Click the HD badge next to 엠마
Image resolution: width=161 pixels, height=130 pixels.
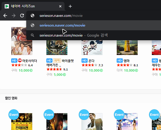point(120,61)
